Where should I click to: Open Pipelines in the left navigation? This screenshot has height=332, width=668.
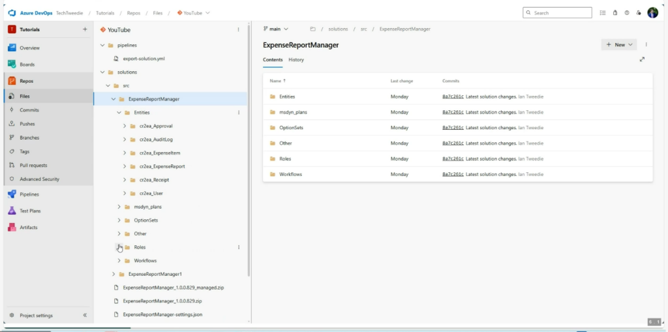tap(29, 194)
